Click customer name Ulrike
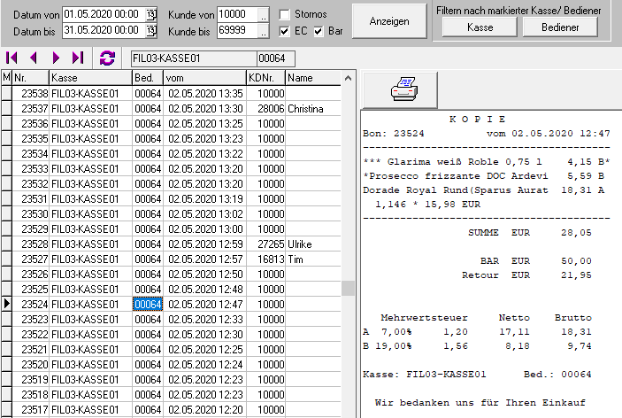The image size is (622, 418). [299, 244]
